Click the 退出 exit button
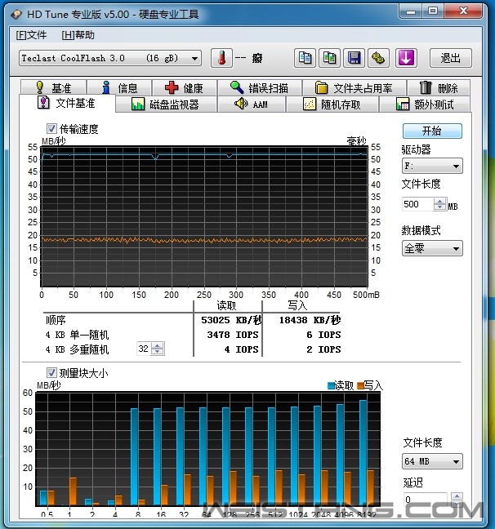The width and height of the screenshot is (495, 529). click(x=450, y=58)
